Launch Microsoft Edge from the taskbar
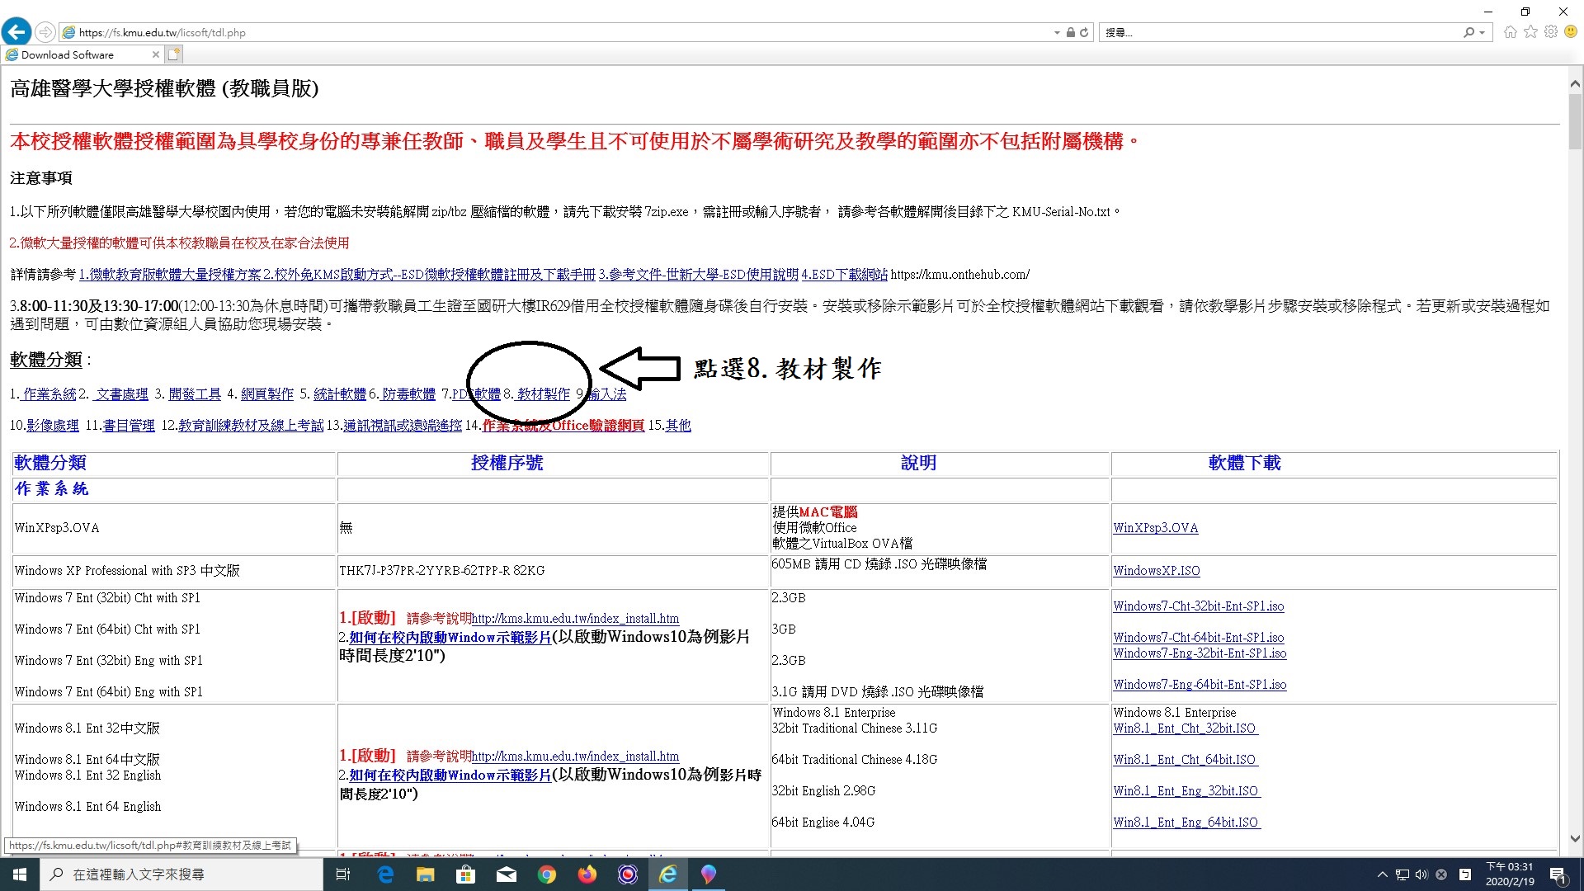The height and width of the screenshot is (891, 1584). tap(385, 874)
